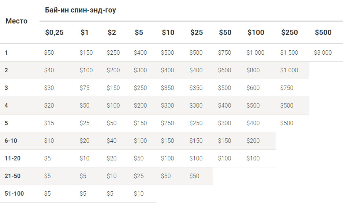Click the $250 buy-in column header
Viewport: 343px width, 203px height.
[x=290, y=32]
